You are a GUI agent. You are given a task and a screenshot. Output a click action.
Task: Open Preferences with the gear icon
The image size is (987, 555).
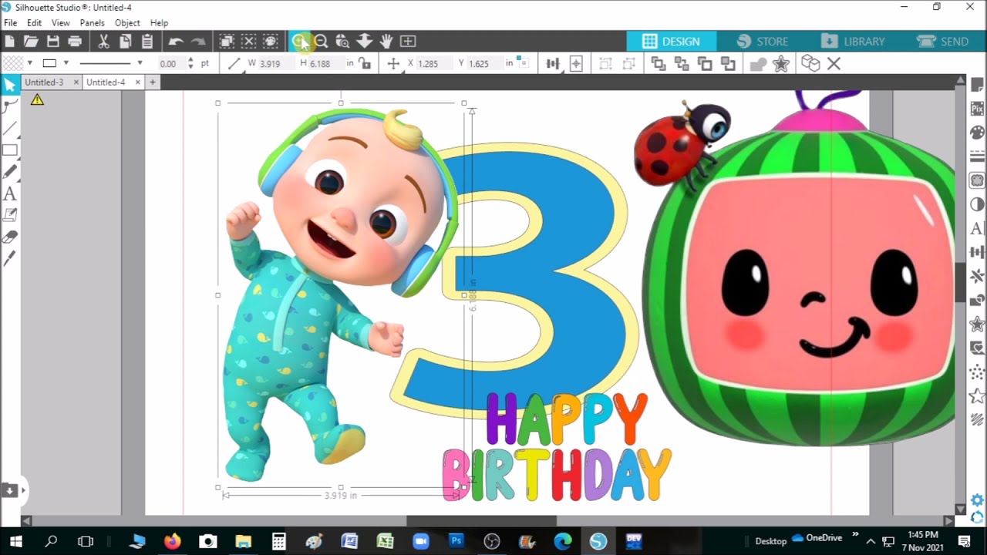[x=977, y=500]
